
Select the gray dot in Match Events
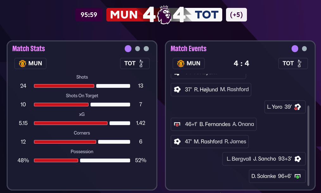click(304, 49)
